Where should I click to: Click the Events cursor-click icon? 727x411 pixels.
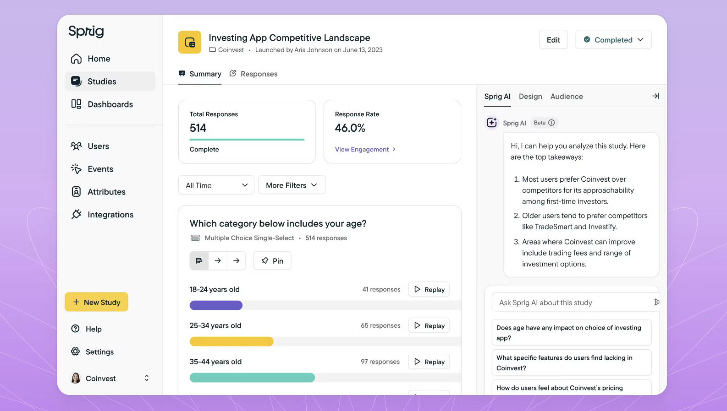(76, 169)
